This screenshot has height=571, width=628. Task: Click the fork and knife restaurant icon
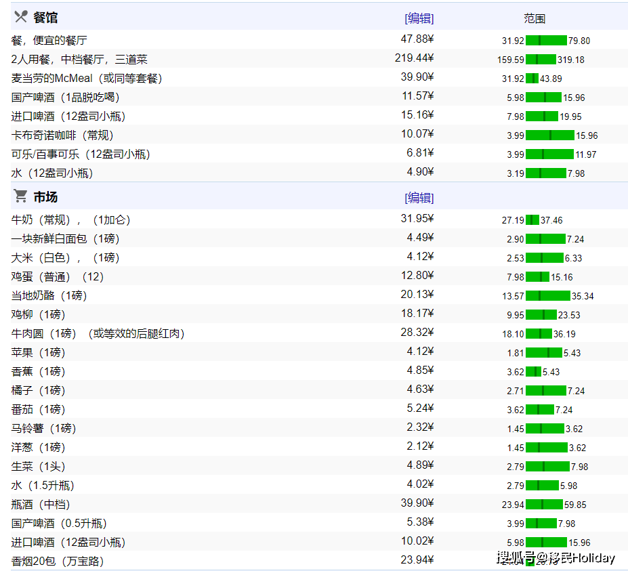(x=20, y=17)
